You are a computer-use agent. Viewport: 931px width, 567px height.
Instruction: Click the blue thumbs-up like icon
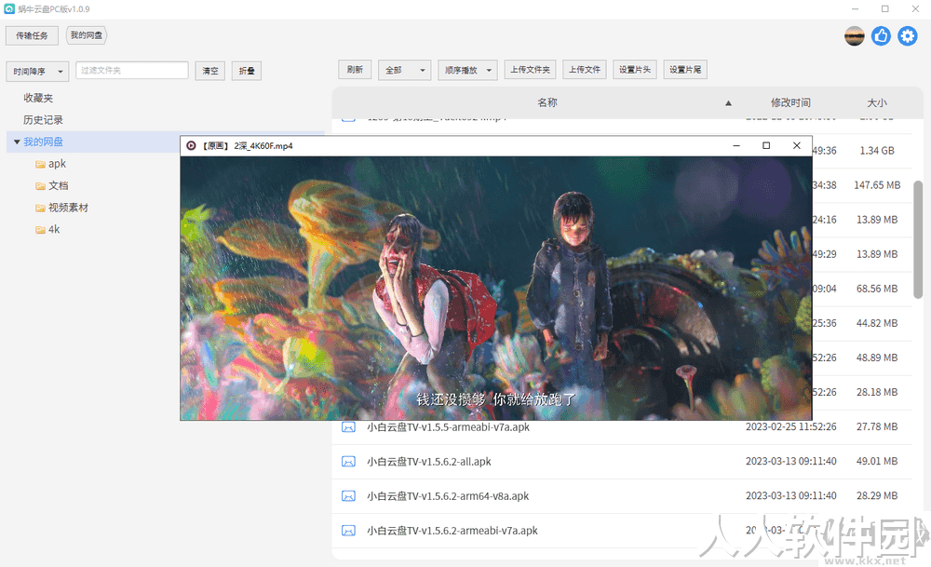(881, 36)
